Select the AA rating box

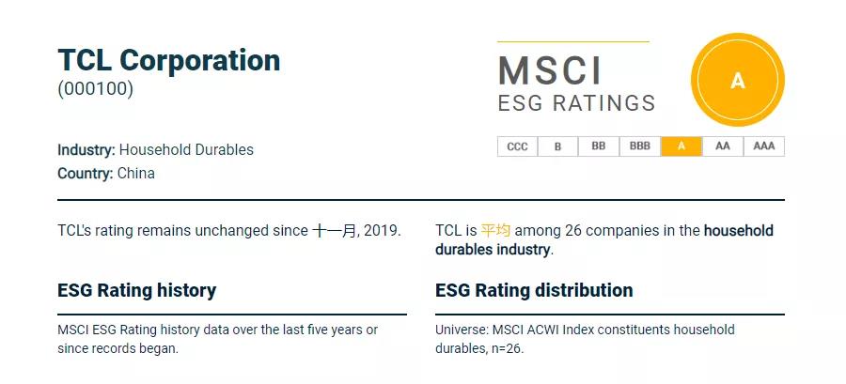pyautogui.click(x=723, y=146)
